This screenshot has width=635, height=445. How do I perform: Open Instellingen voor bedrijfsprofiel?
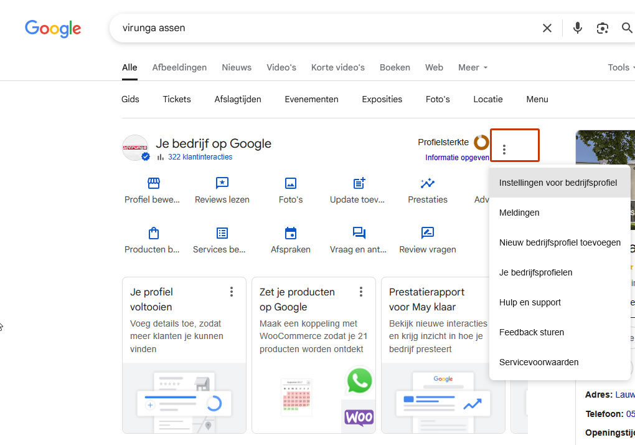pyautogui.click(x=560, y=183)
